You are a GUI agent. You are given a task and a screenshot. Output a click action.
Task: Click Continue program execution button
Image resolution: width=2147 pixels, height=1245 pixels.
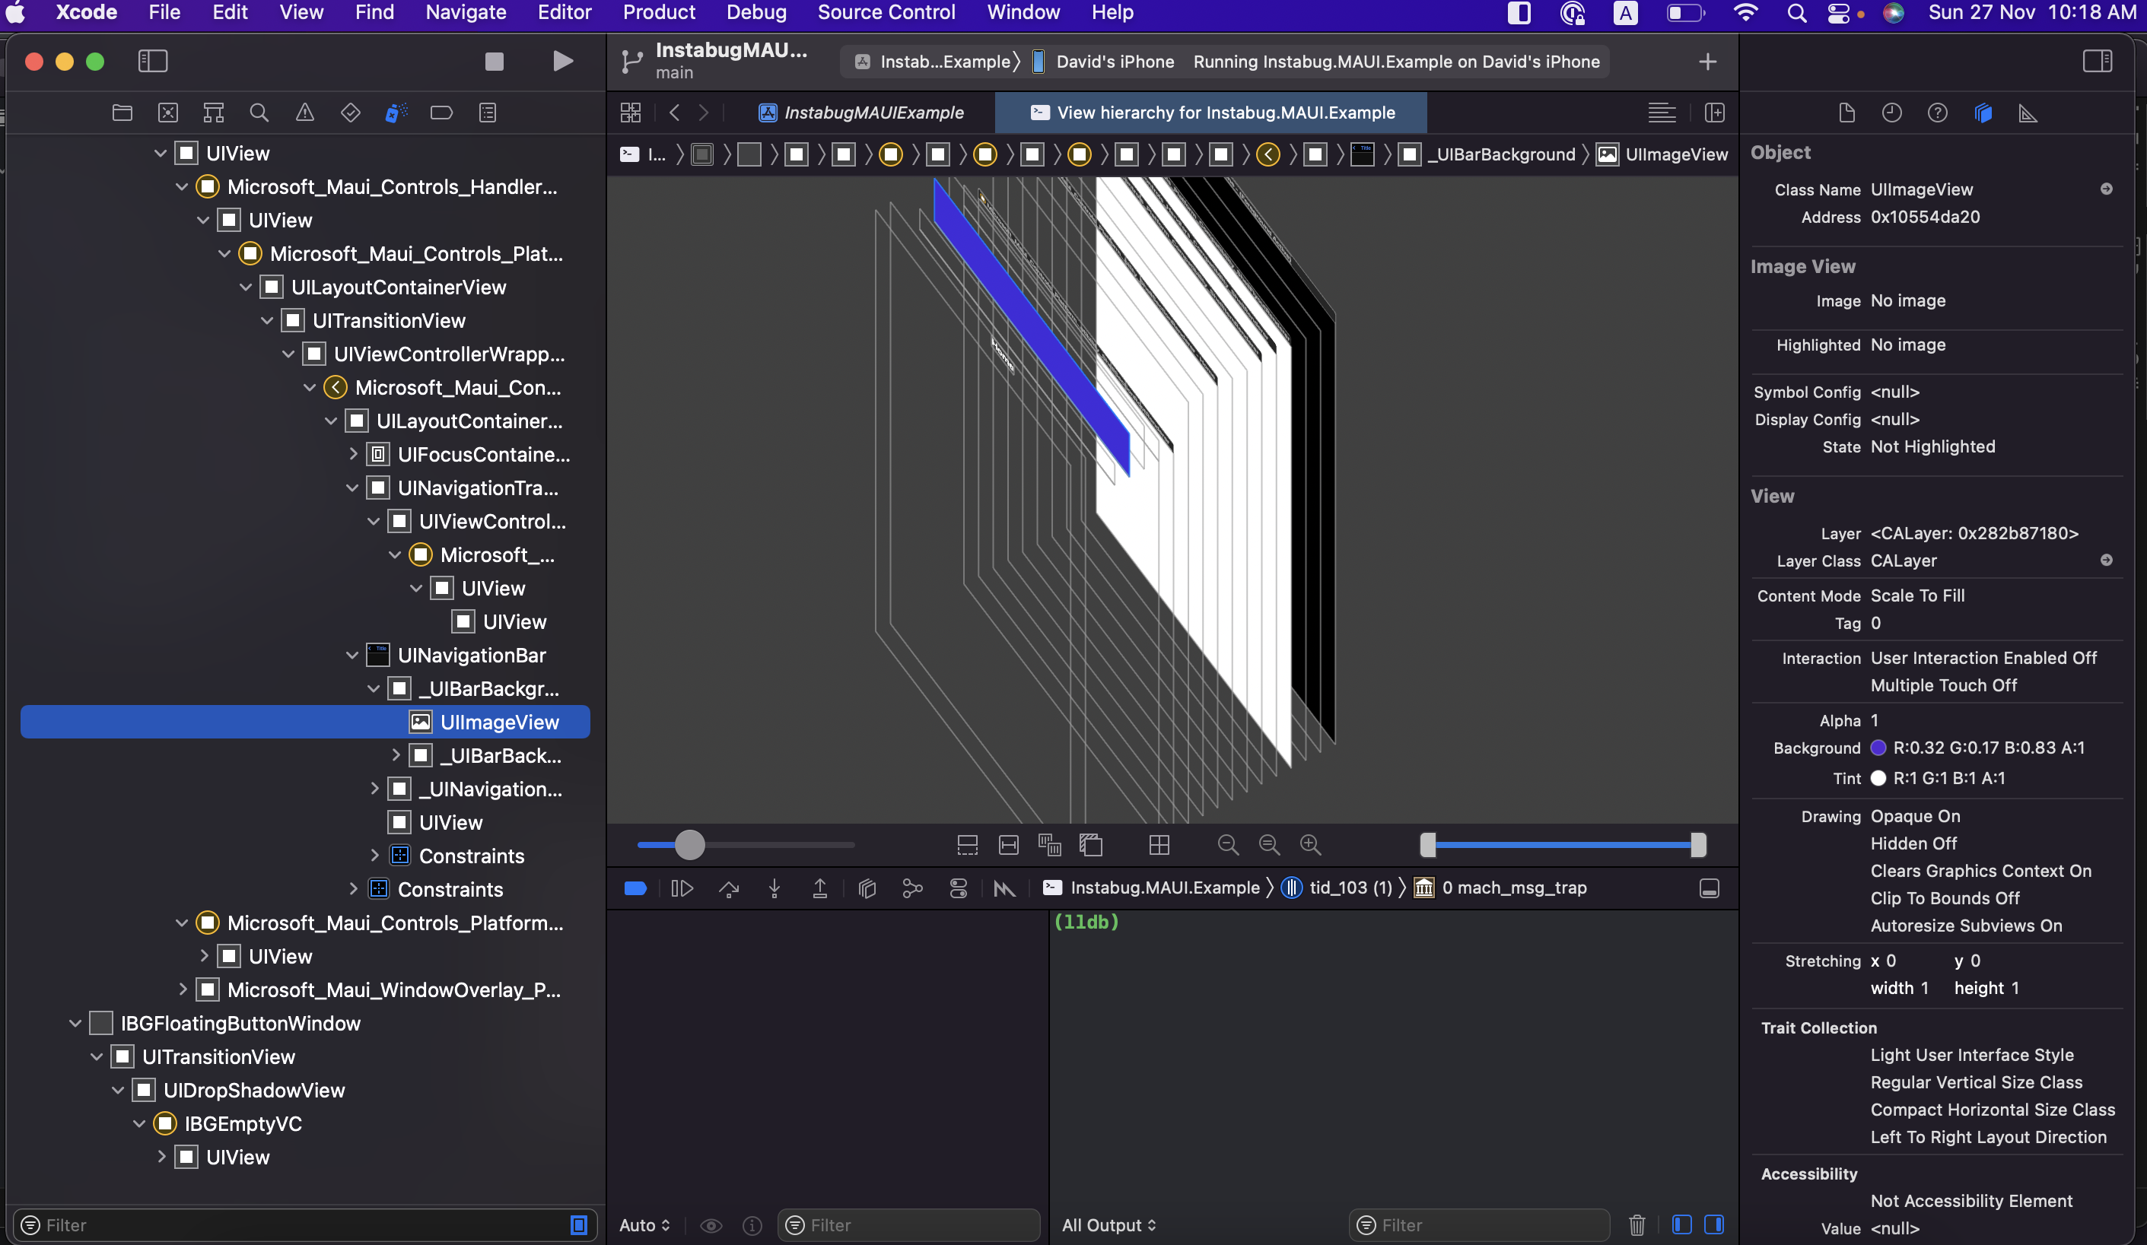(682, 888)
